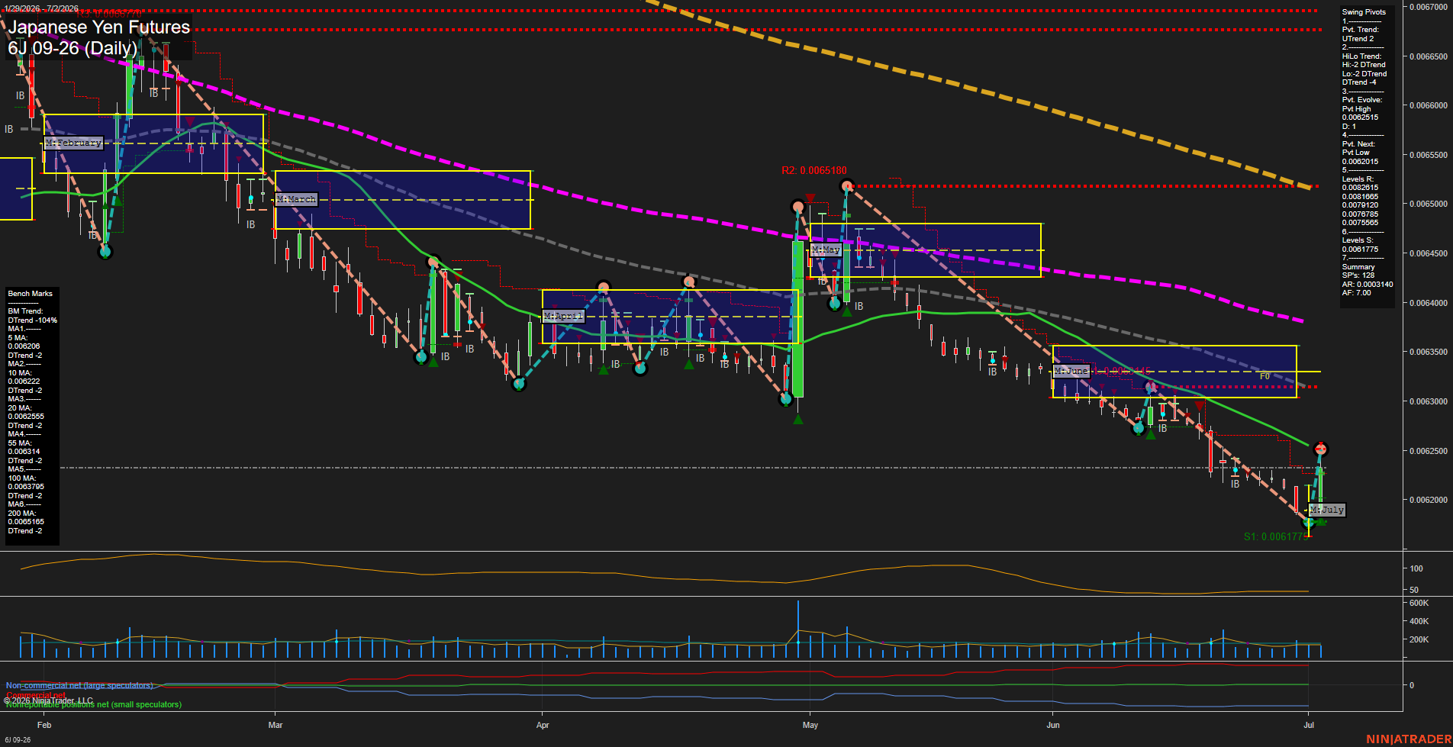Select 20 MA value '0.0062555'

pos(26,417)
